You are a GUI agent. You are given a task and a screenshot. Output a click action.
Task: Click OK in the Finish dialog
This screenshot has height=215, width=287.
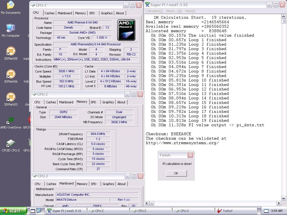(x=176, y=173)
